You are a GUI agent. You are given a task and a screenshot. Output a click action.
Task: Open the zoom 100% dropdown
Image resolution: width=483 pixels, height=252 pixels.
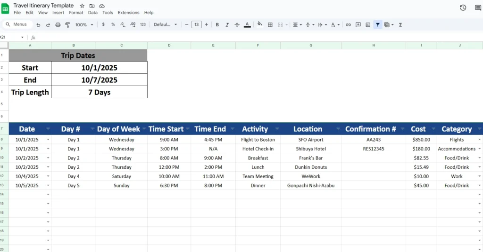pos(84,25)
